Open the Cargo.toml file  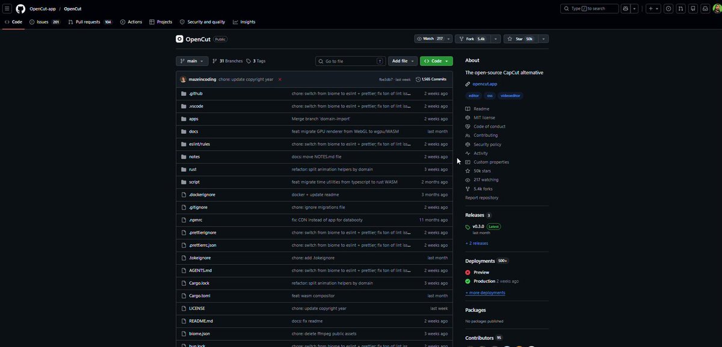pos(200,295)
